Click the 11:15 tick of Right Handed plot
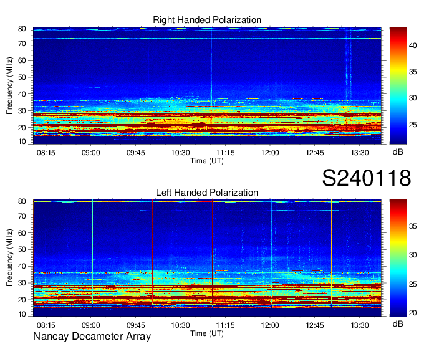The width and height of the screenshot is (424, 344). tap(225, 153)
